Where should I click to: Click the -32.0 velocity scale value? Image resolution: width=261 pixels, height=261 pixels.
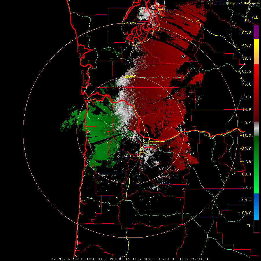246,149
